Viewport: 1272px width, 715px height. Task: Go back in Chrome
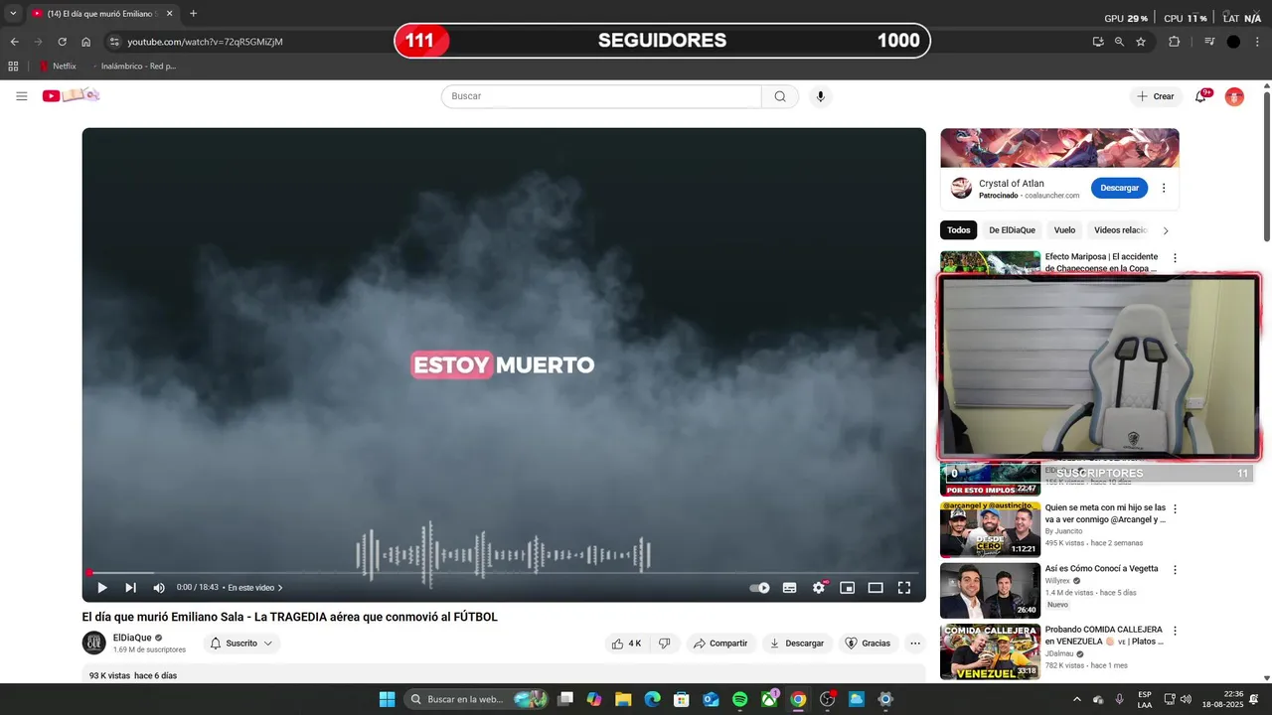pyautogui.click(x=14, y=42)
